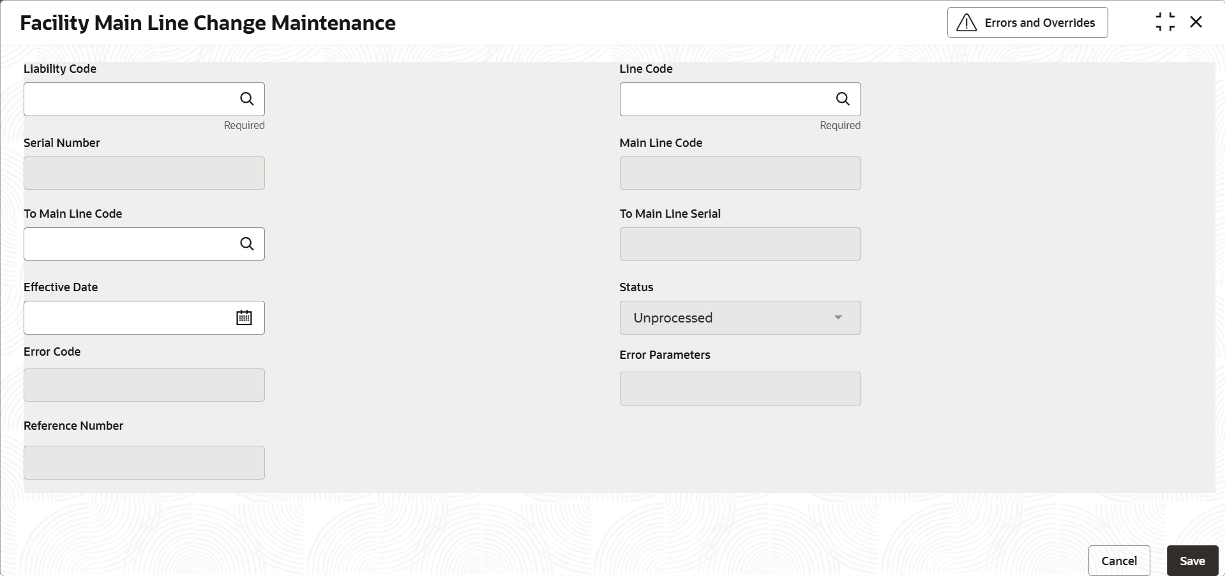Open the Effective Date calendar picker
The image size is (1225, 576).
coord(244,318)
